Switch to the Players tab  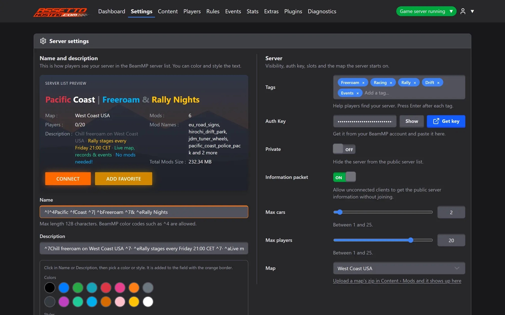(x=192, y=11)
